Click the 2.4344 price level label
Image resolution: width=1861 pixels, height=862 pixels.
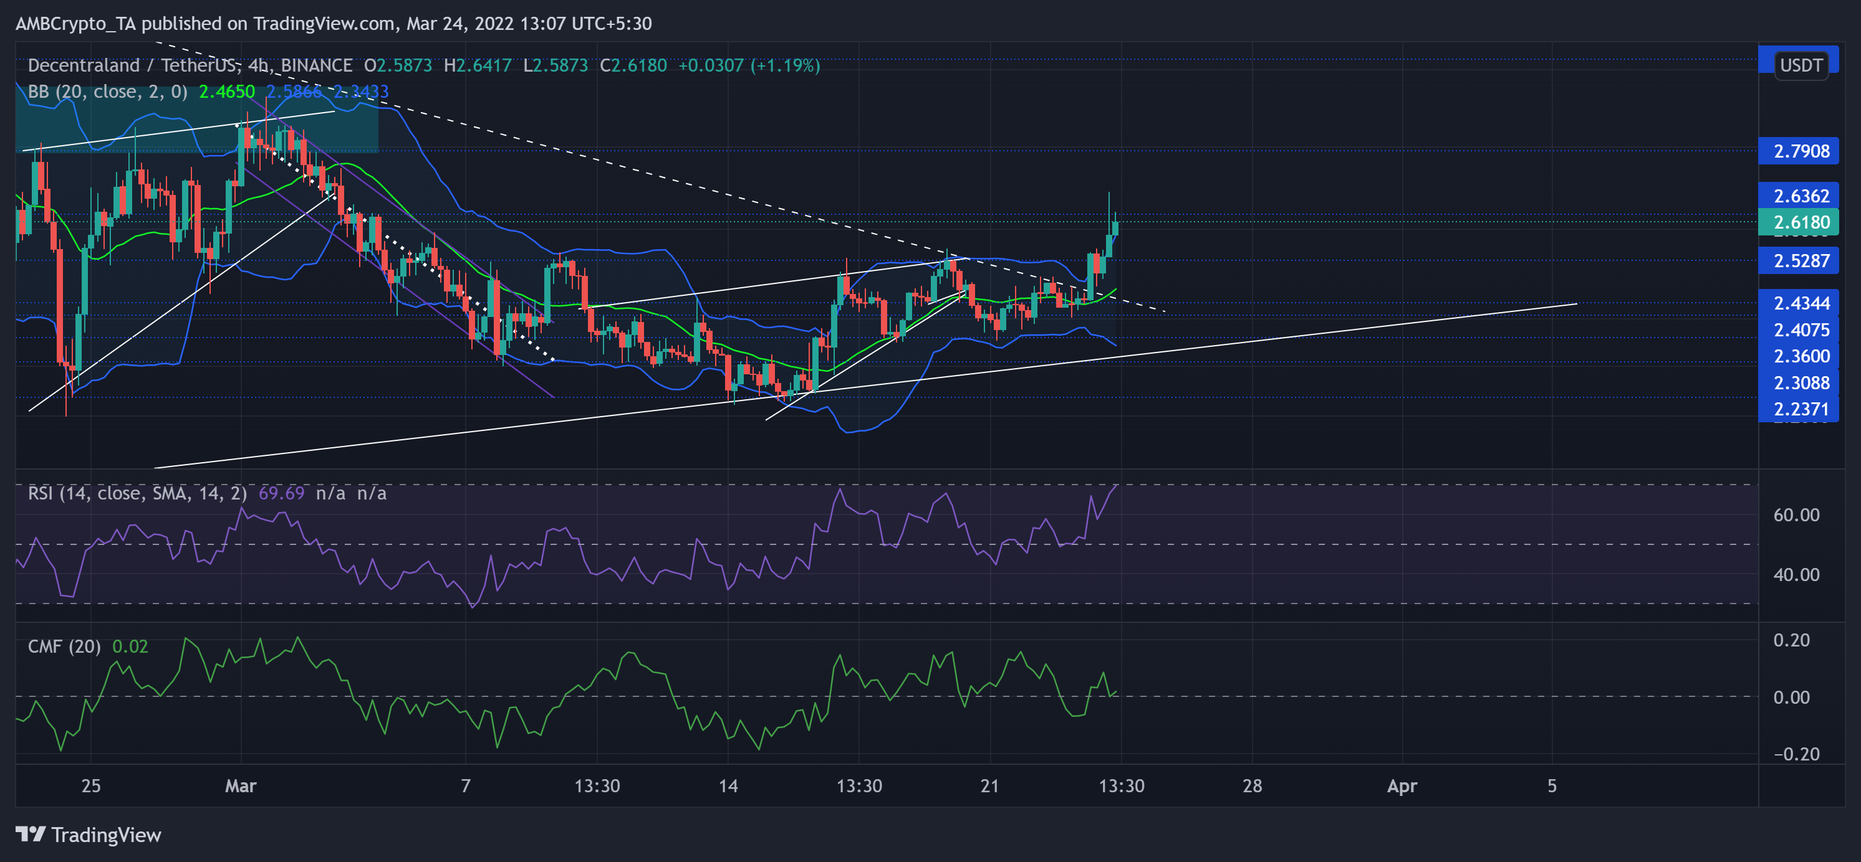coord(1801,303)
